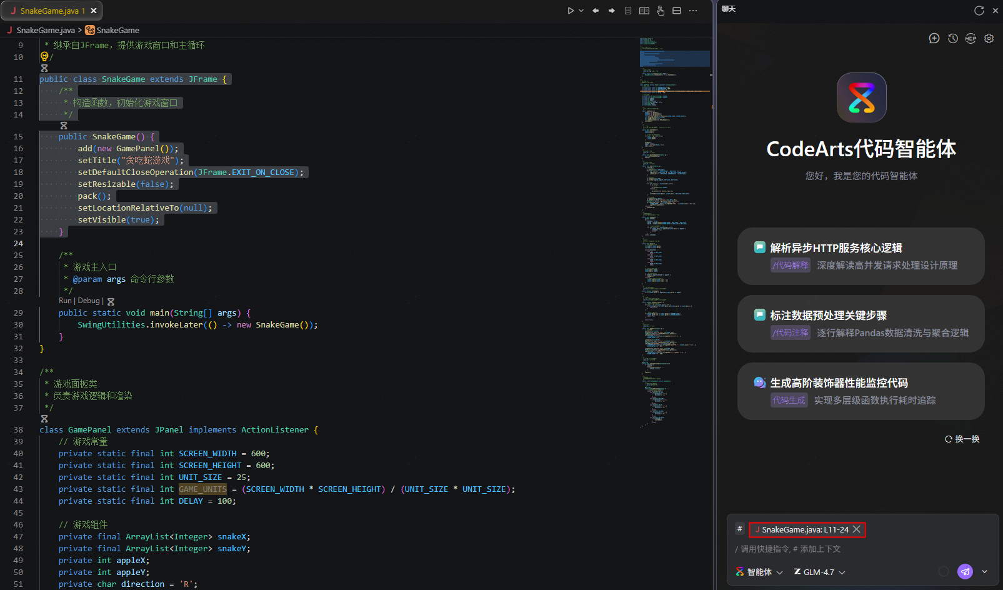Screen dimensions: 1003x590
Task: Click the 换一换 refresh suggestions button
Action: click(x=962, y=439)
